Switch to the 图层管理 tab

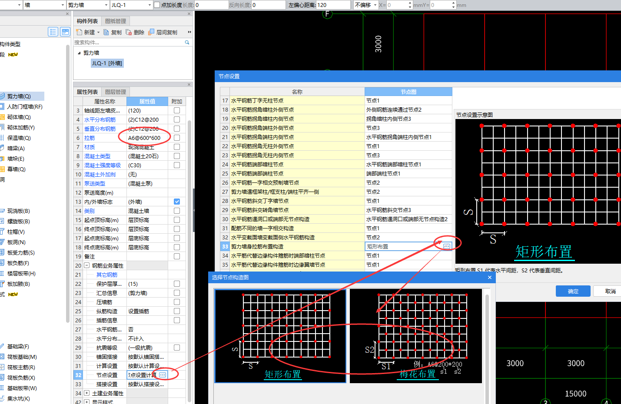[116, 92]
